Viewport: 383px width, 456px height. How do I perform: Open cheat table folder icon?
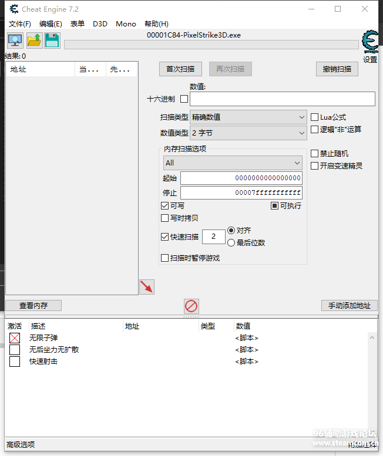click(x=34, y=40)
